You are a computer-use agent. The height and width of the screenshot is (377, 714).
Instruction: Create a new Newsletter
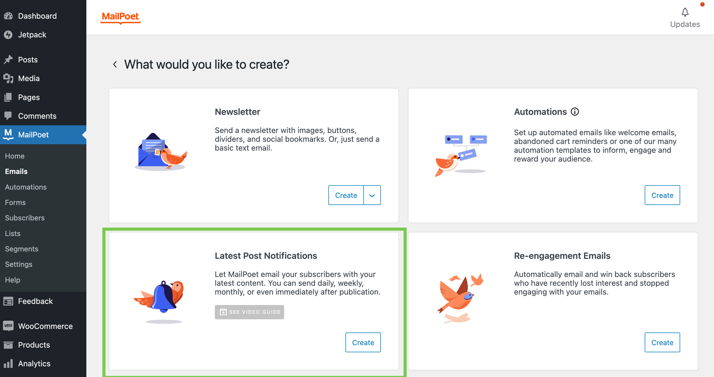pyautogui.click(x=346, y=195)
